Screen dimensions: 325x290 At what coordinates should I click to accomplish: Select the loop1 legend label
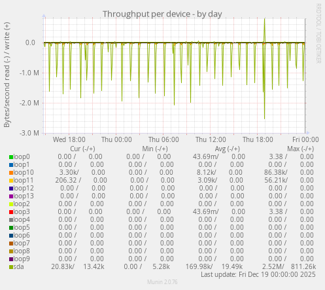[22, 165]
